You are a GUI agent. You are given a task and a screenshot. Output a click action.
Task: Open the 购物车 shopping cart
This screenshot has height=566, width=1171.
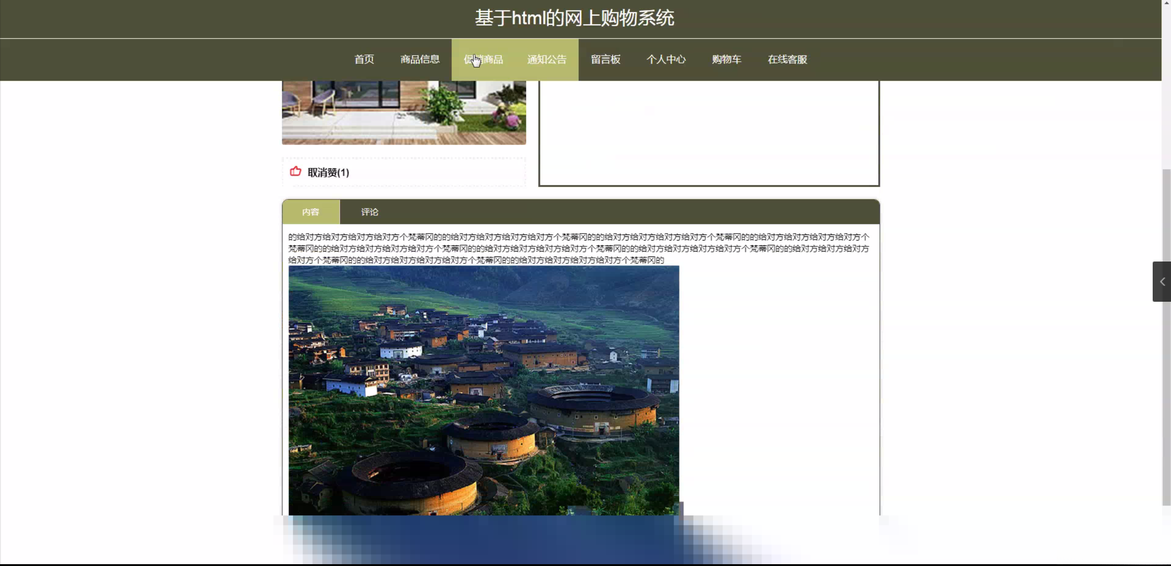click(x=726, y=59)
